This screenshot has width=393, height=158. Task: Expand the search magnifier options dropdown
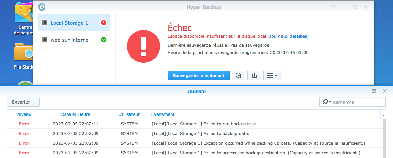[326, 102]
